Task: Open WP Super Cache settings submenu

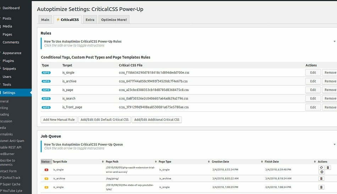Action: pos(10,184)
